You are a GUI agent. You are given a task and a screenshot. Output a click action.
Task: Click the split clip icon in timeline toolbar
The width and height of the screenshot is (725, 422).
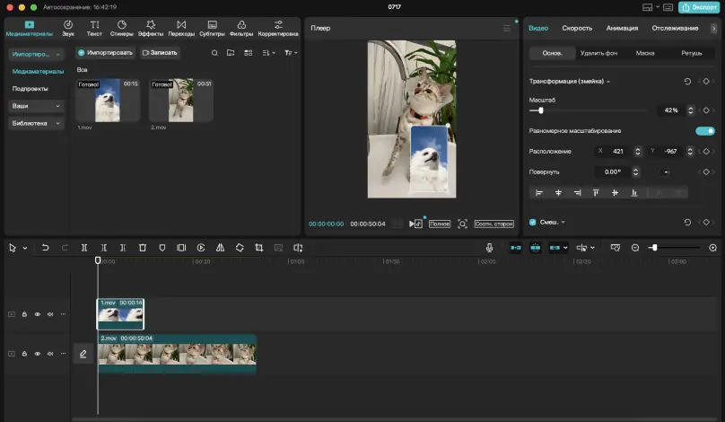[84, 248]
